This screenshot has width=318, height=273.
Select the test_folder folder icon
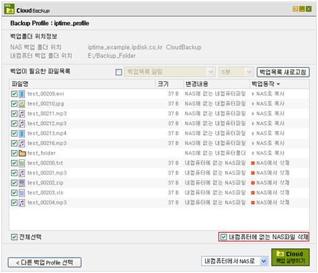(22, 153)
